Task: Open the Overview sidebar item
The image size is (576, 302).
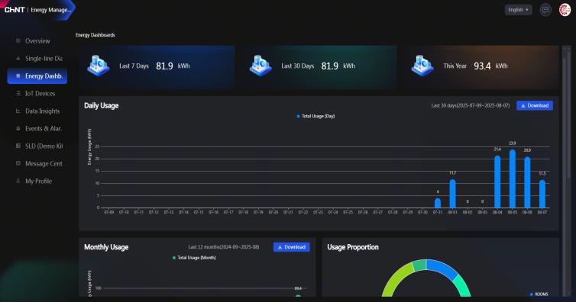Action: click(37, 41)
